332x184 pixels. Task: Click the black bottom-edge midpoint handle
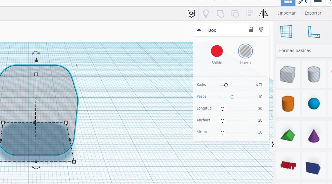(x=36, y=162)
